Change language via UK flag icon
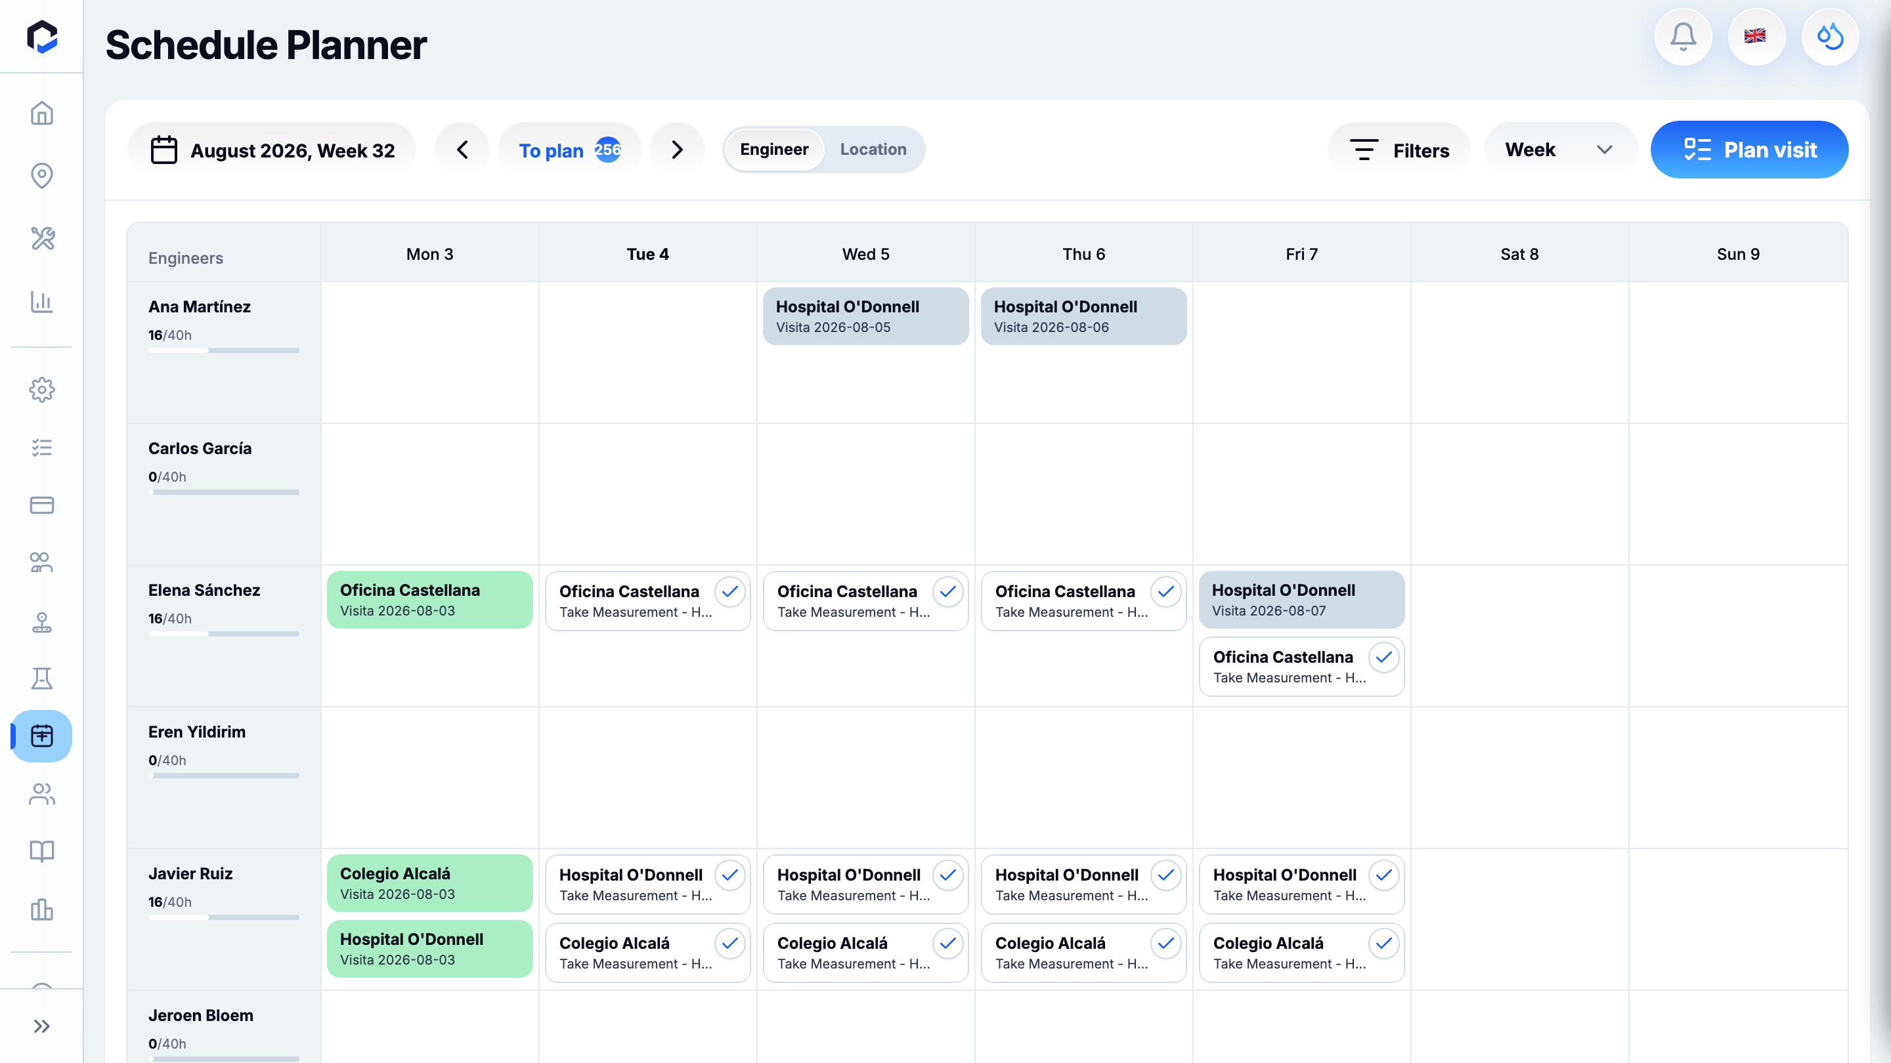 point(1755,36)
